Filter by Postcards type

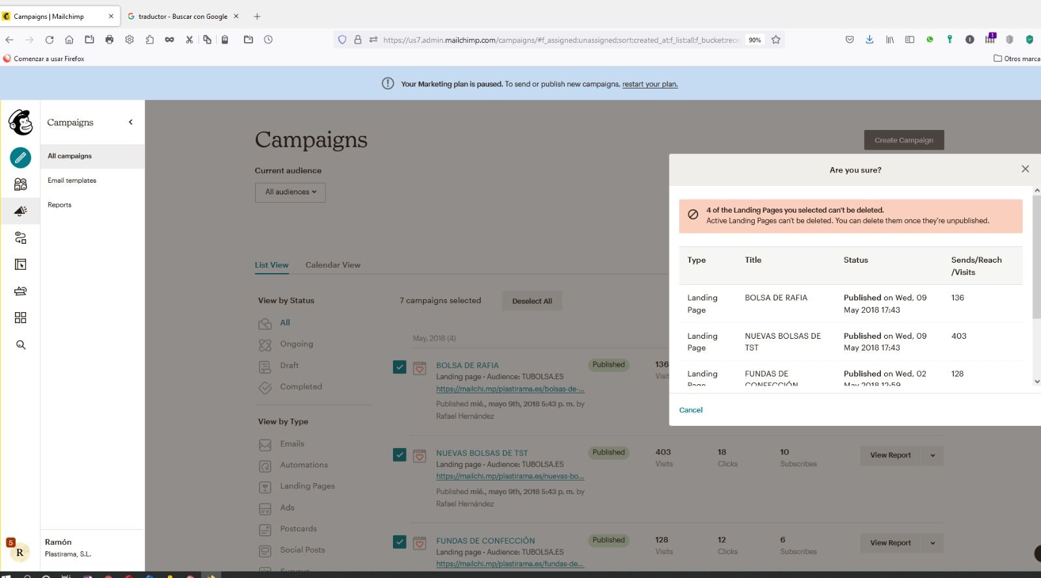[x=299, y=529]
